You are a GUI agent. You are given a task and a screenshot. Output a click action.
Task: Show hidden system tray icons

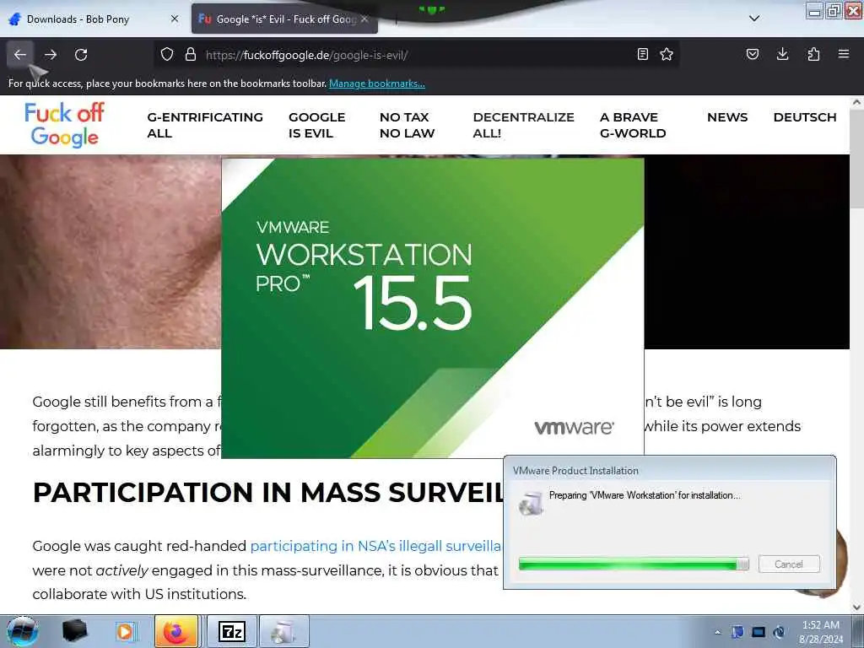[717, 632]
